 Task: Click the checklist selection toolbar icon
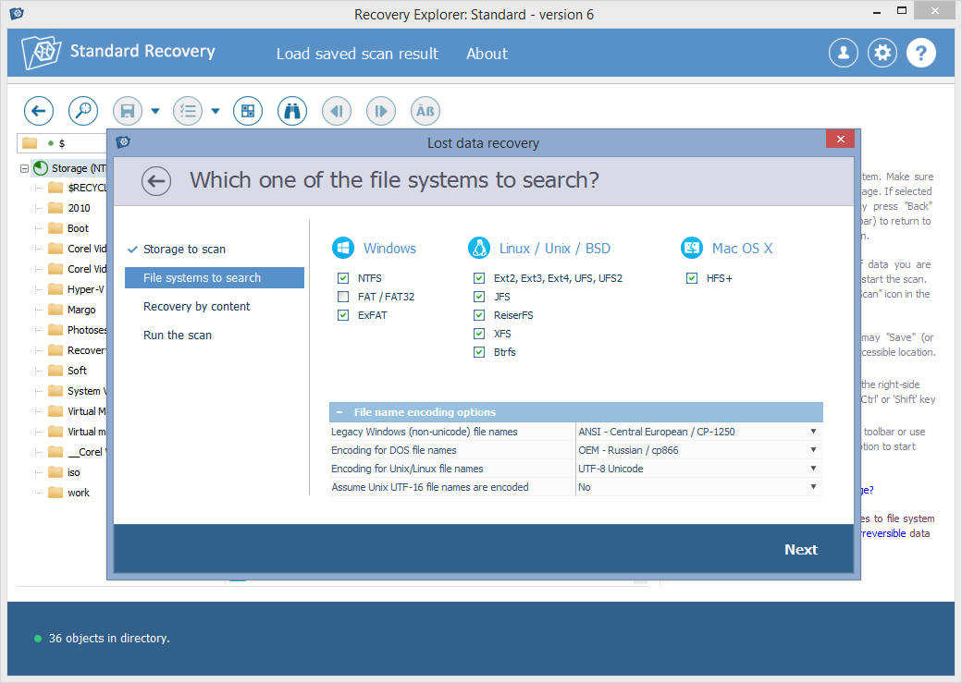point(188,111)
